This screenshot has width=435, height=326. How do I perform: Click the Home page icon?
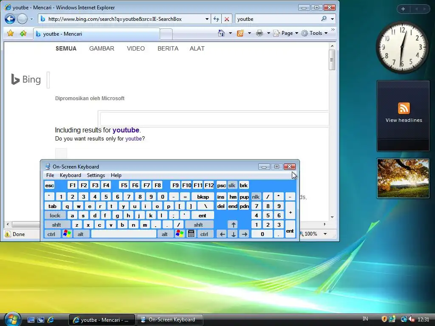(x=221, y=33)
